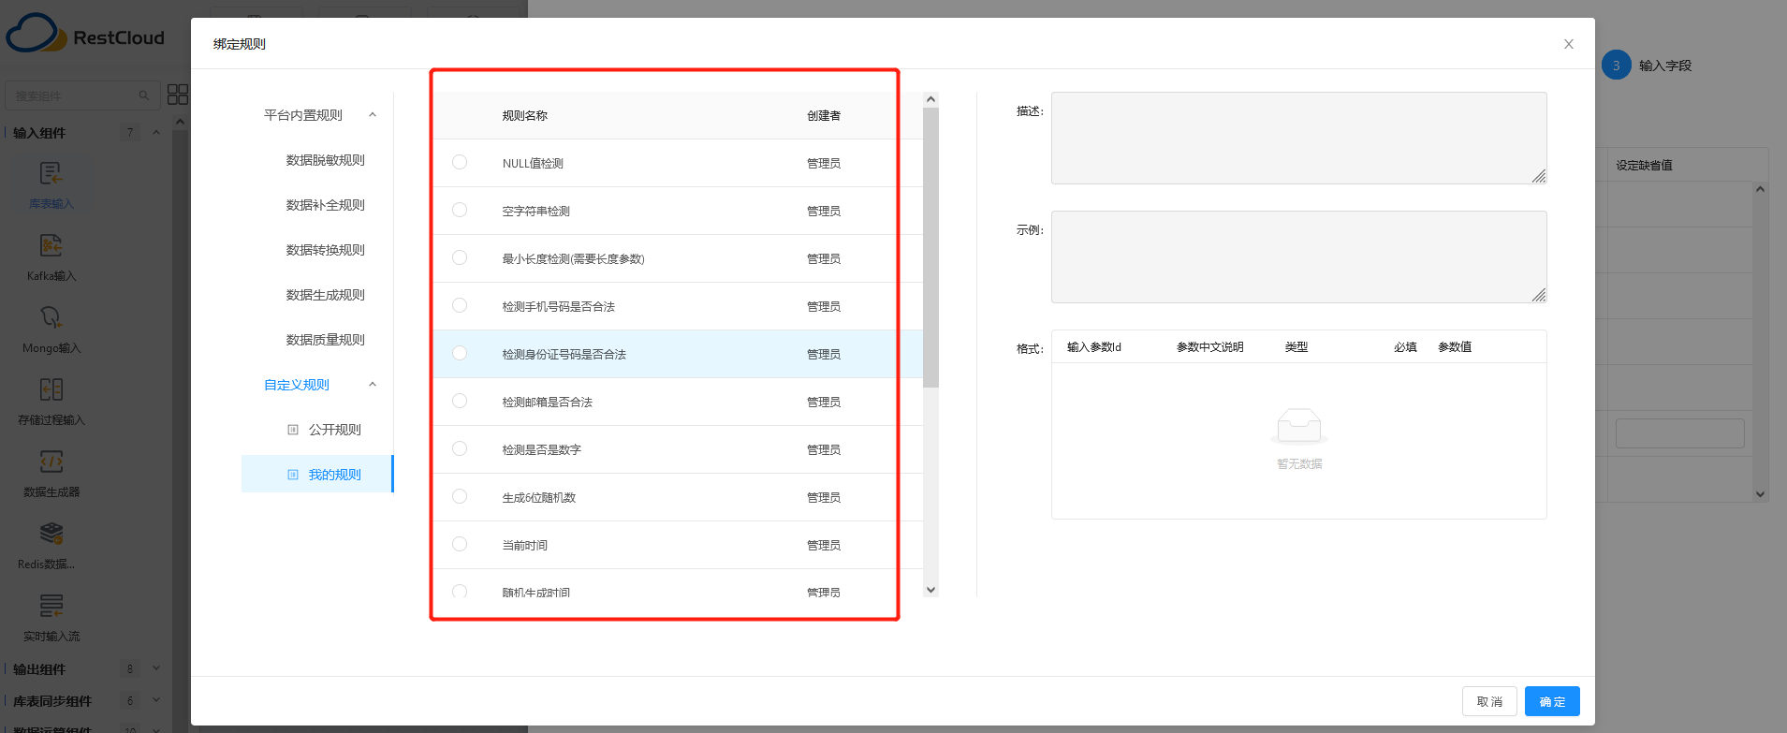Select the 最小长度检测 radio button
Screen dimensions: 1787x733
(x=460, y=257)
